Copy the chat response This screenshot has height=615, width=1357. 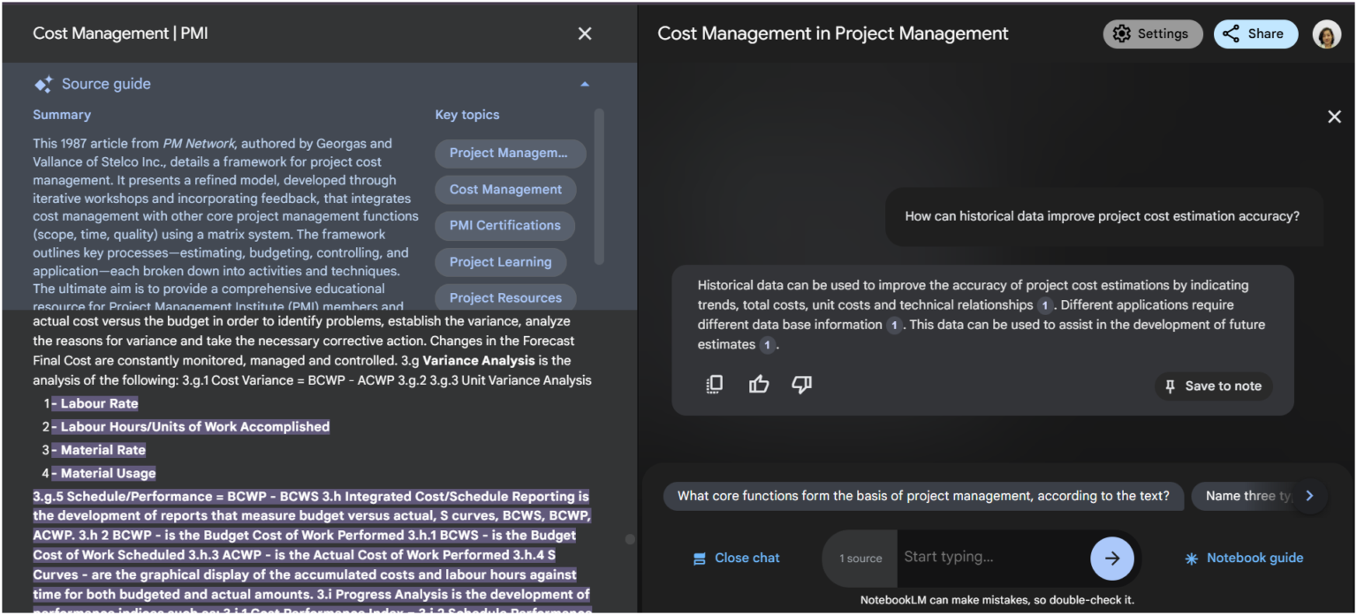714,384
